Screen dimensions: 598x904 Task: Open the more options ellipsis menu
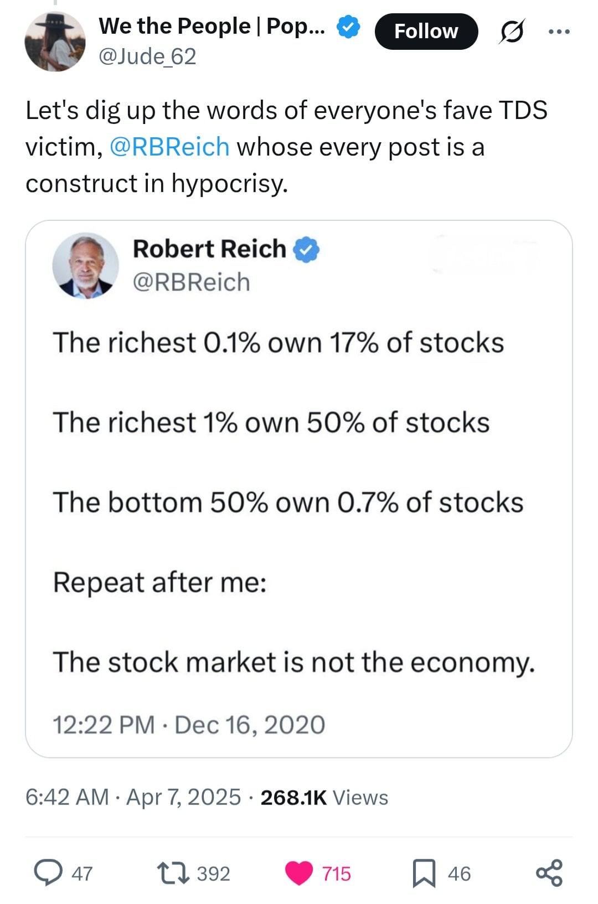(x=560, y=32)
